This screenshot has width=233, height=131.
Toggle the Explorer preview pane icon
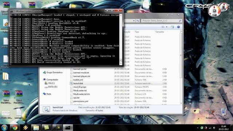tap(172, 27)
